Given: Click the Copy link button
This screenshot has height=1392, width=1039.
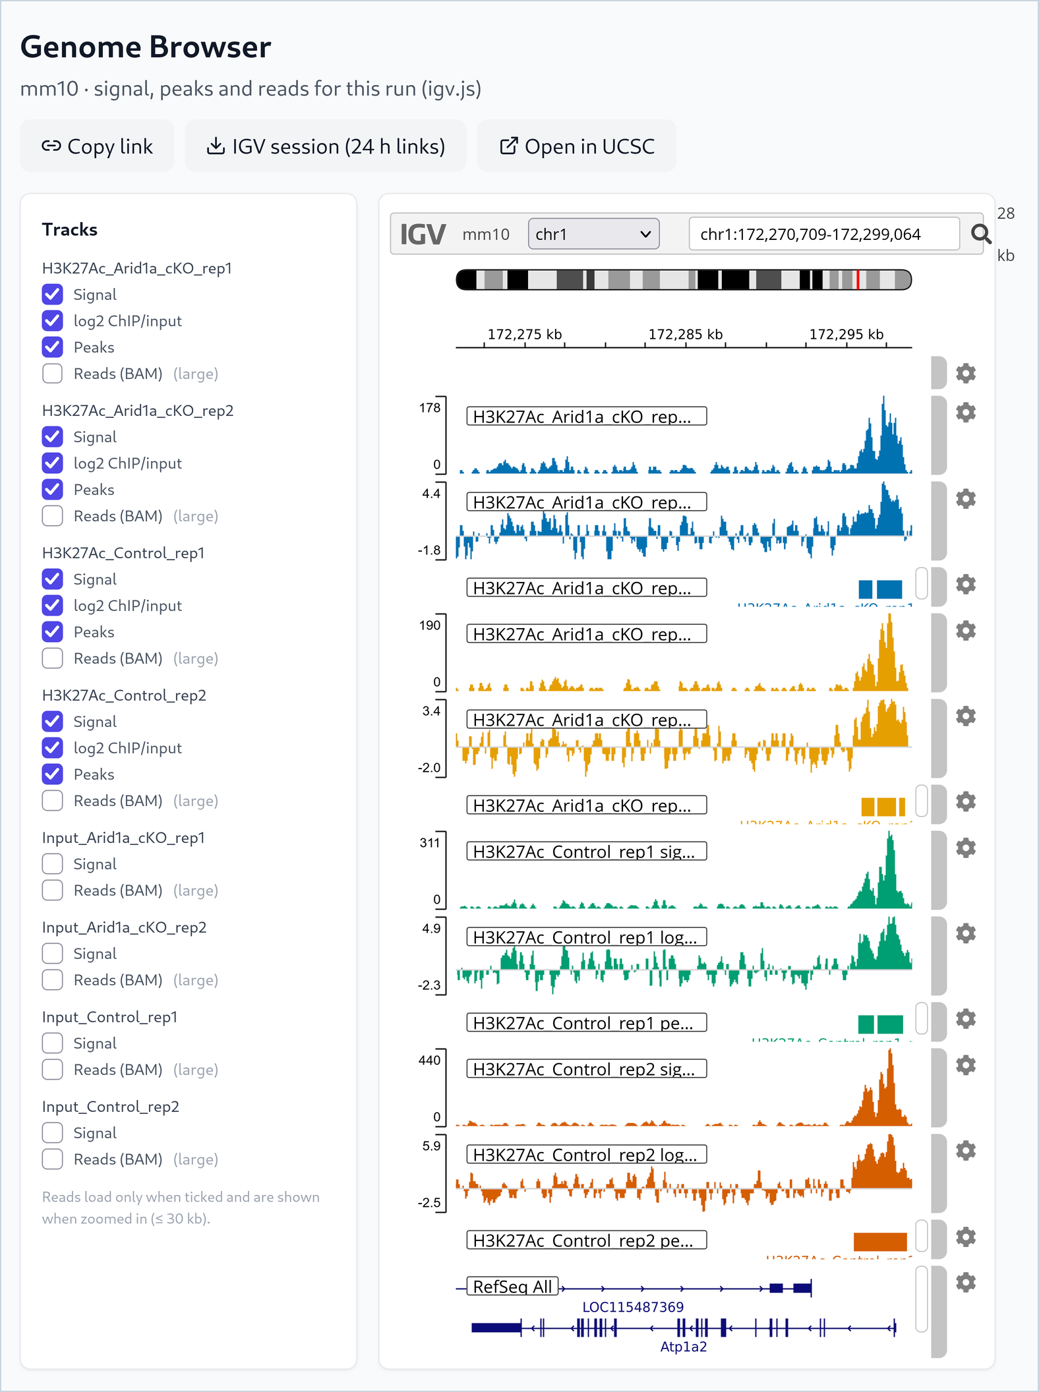Looking at the screenshot, I should click(x=97, y=146).
